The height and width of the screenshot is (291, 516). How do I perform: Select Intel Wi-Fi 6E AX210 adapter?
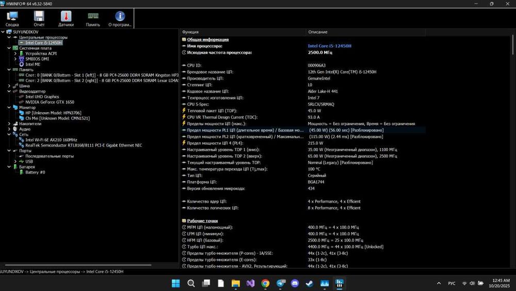pos(51,140)
